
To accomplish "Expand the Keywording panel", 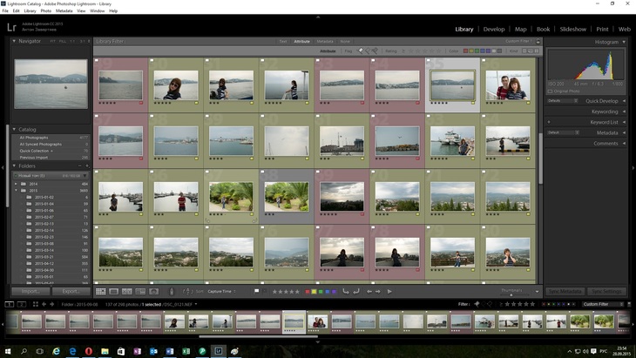I will pyautogui.click(x=624, y=111).
